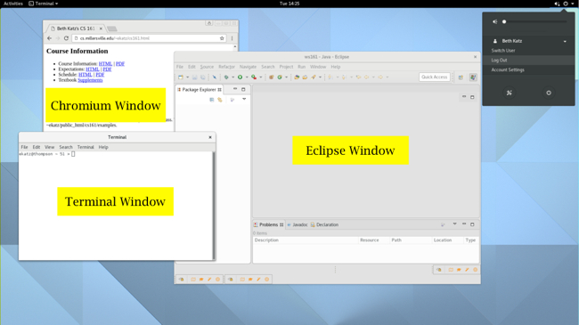579x325 pixels.
Task: Open the Run button dropdown arrow
Action: (247, 77)
